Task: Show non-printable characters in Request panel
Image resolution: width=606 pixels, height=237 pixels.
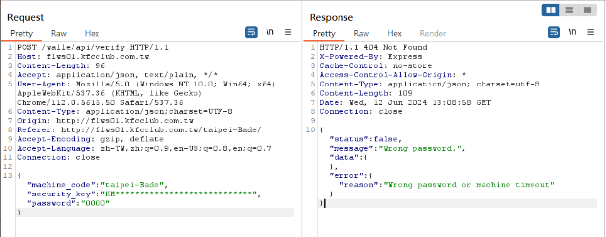Action: (x=270, y=32)
